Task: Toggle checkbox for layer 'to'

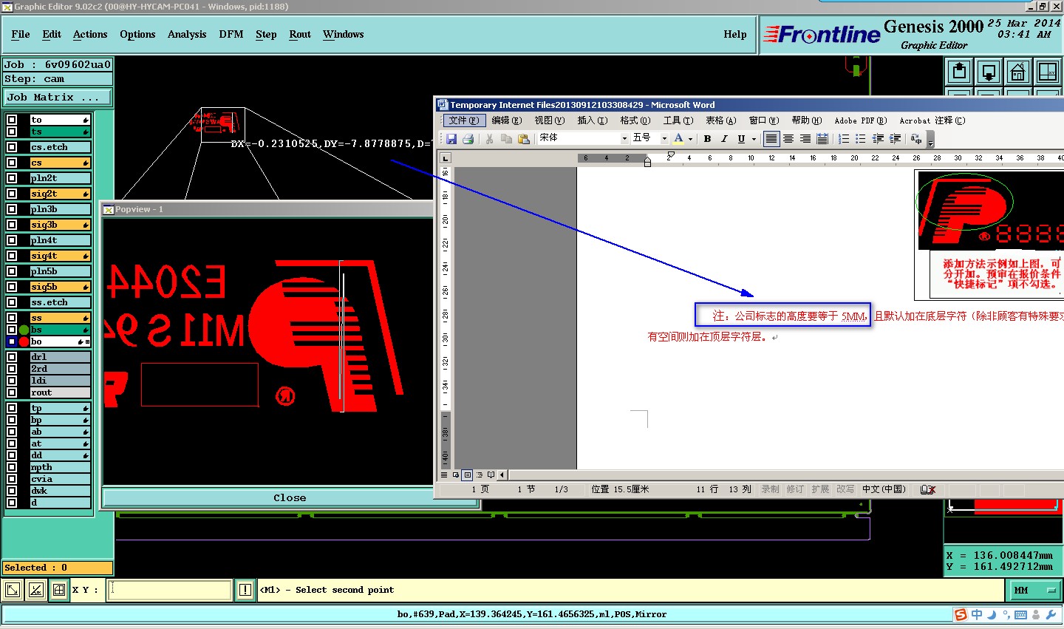Action: click(x=12, y=120)
